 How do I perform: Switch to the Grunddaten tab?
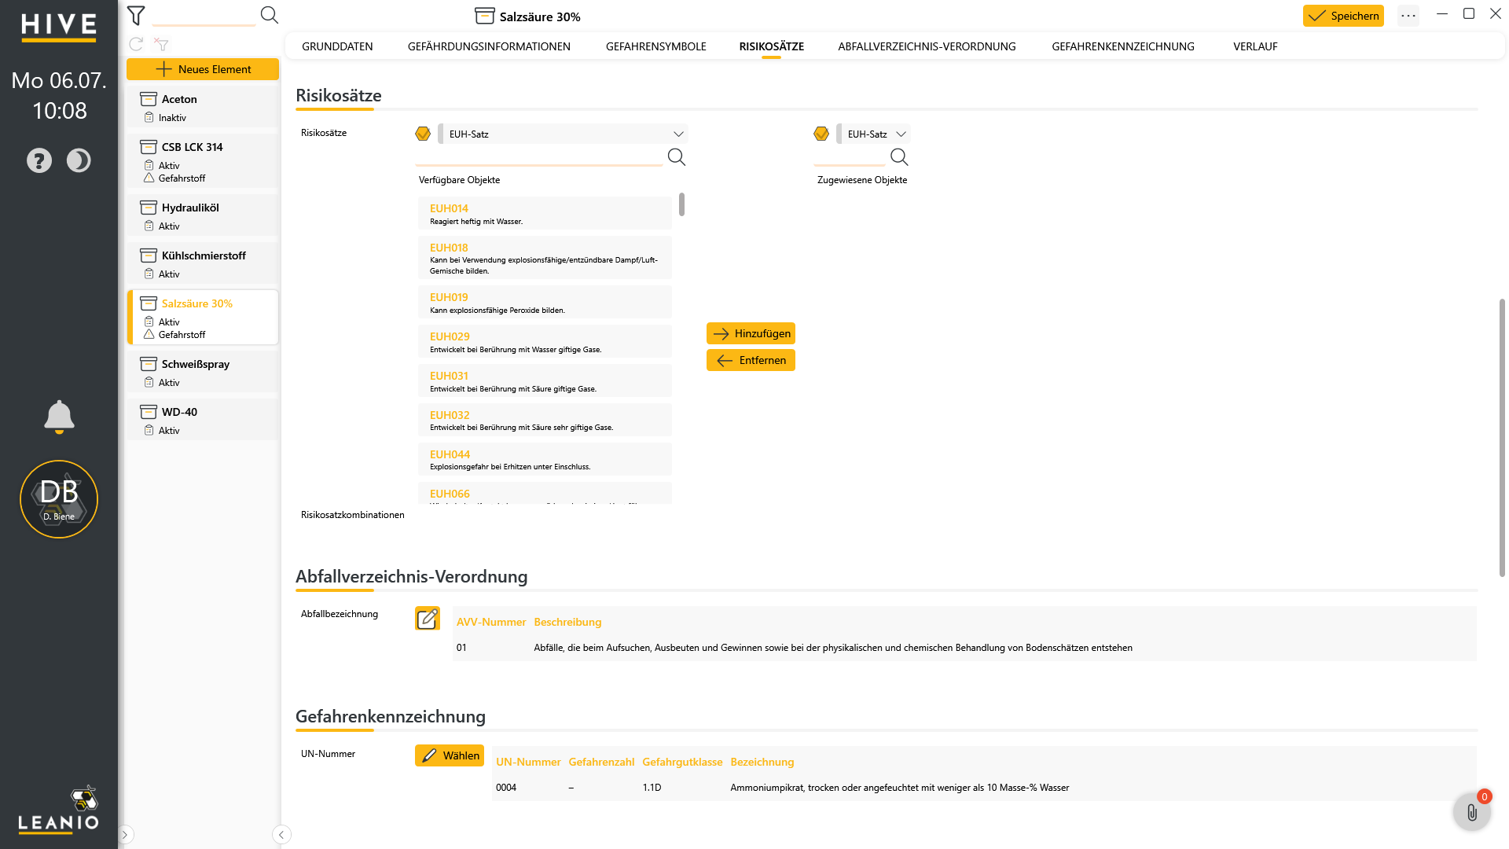click(x=337, y=46)
